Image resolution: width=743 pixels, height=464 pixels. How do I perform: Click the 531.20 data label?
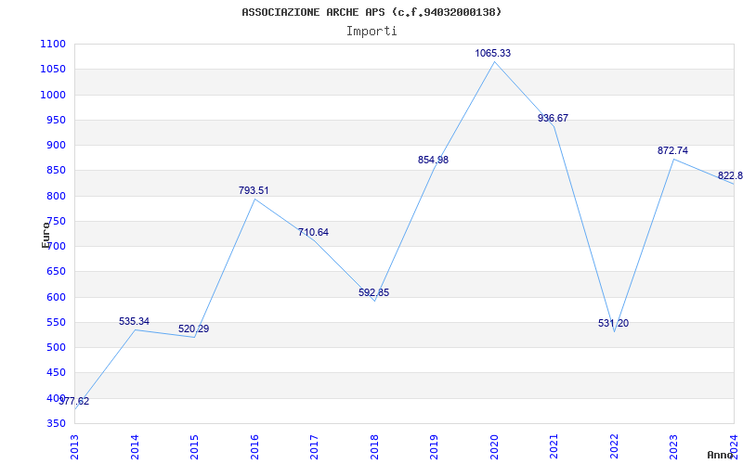(x=613, y=323)
